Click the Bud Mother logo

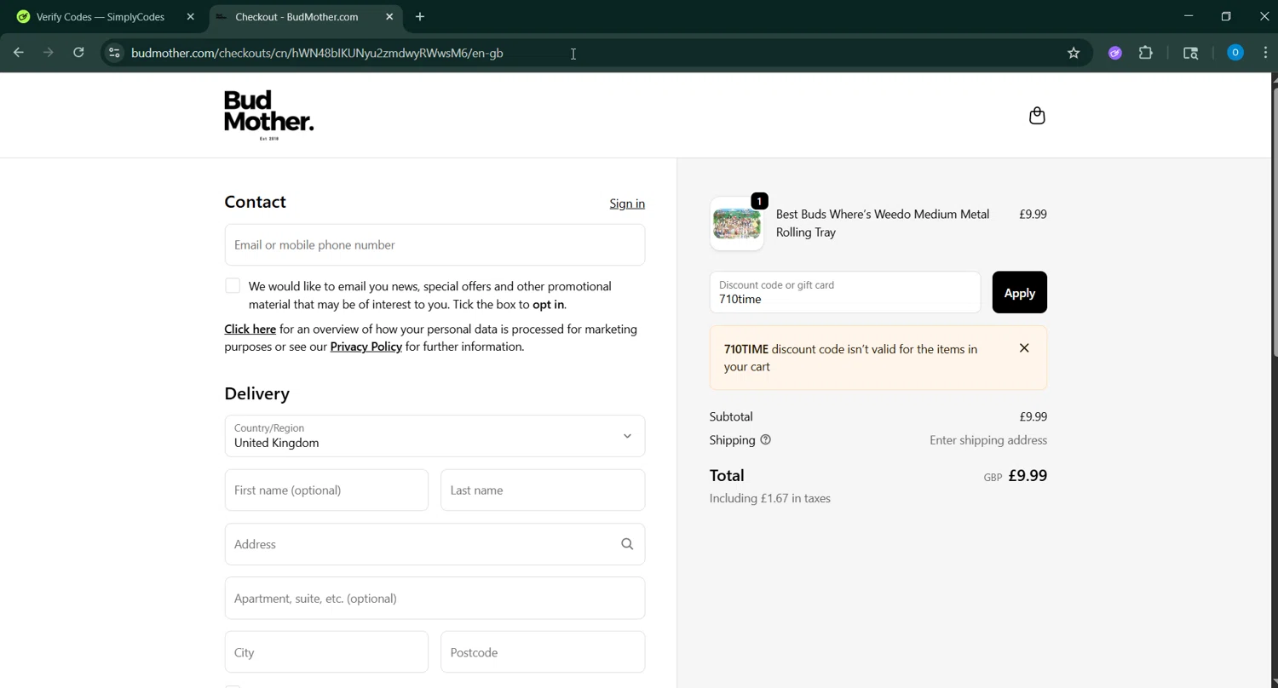pyautogui.click(x=268, y=115)
